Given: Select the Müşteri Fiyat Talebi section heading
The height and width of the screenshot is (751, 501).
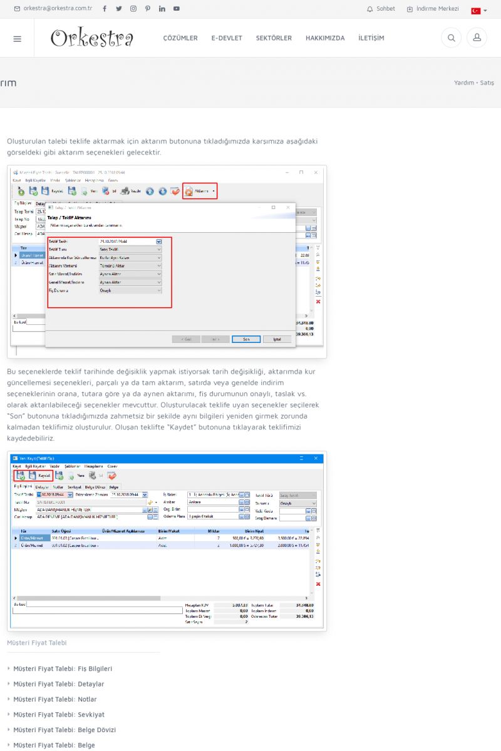Looking at the screenshot, I should tap(37, 643).
